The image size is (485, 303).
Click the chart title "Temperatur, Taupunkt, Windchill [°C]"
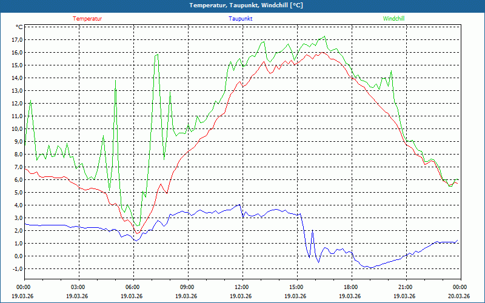click(x=246, y=5)
